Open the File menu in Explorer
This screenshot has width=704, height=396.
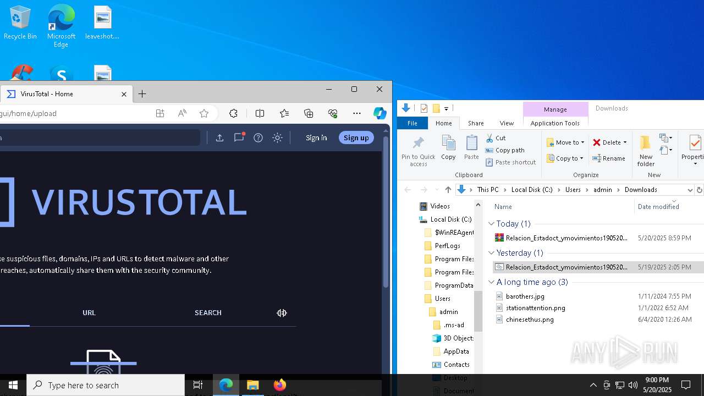pyautogui.click(x=412, y=123)
